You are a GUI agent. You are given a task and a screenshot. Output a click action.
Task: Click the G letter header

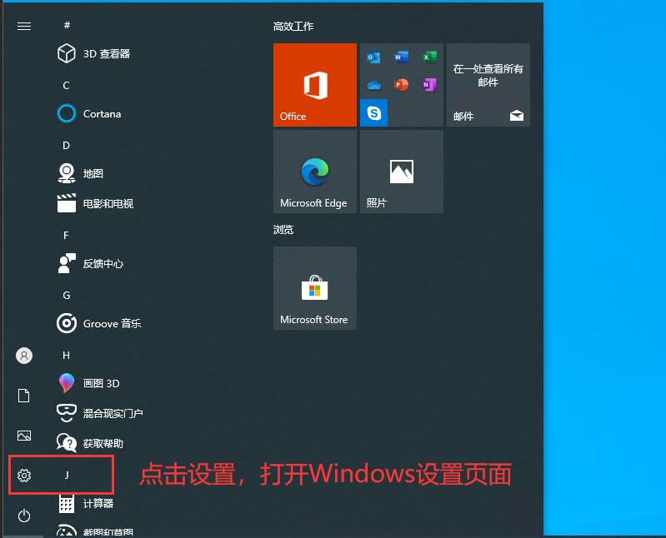click(66, 296)
